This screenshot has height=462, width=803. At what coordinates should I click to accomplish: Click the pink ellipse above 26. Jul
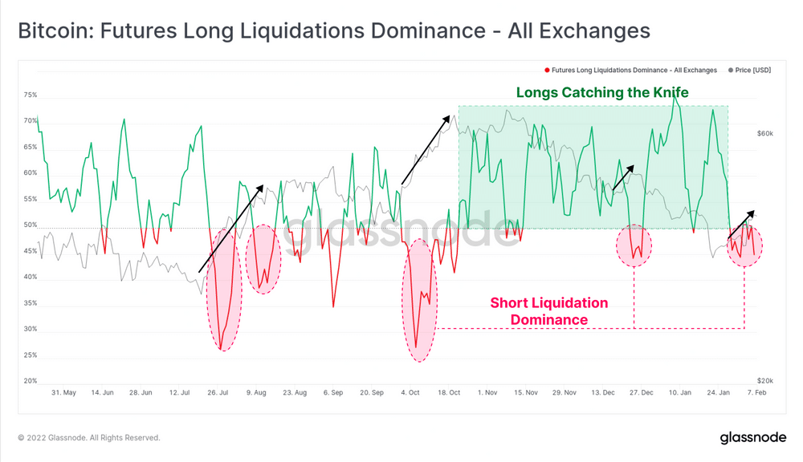coord(222,297)
